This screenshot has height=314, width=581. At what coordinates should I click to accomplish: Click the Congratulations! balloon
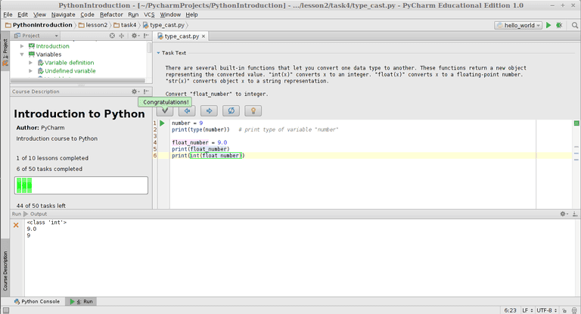(166, 102)
